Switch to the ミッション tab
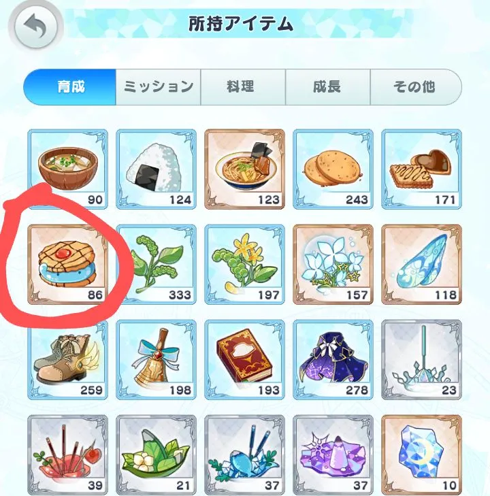Screen dimensions: 490x496 point(158,87)
